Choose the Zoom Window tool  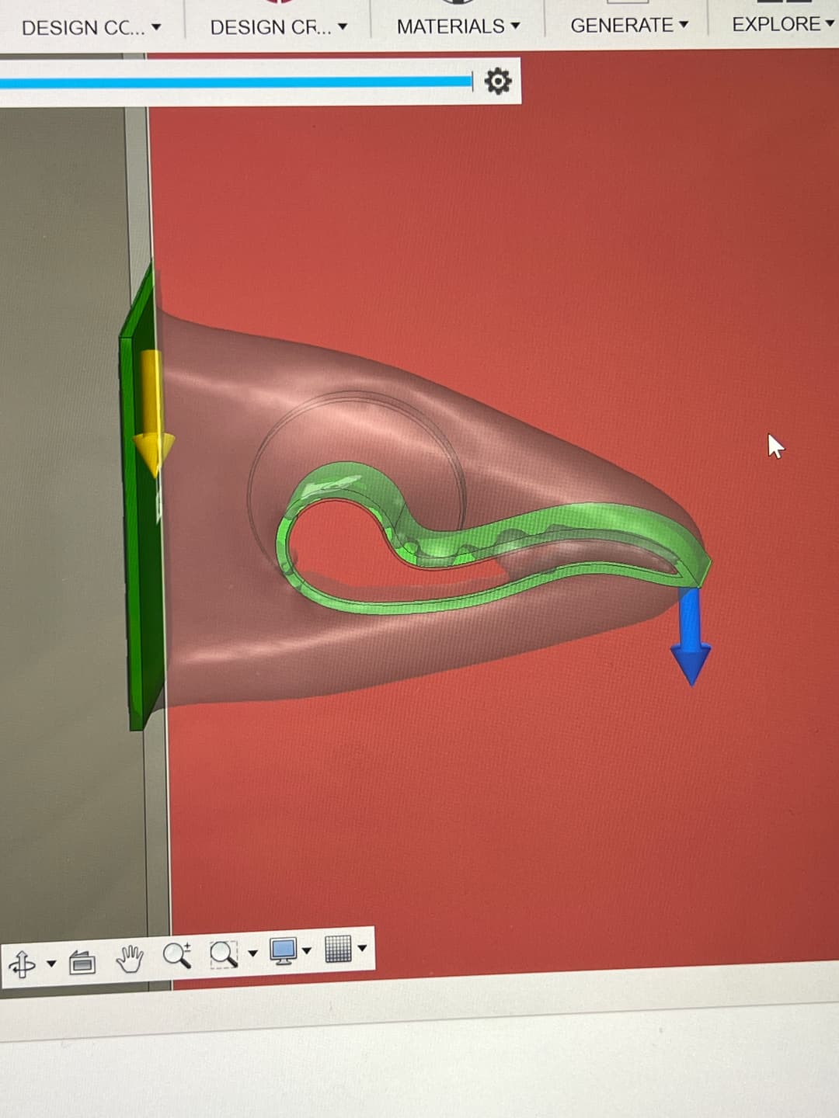pyautogui.click(x=224, y=953)
